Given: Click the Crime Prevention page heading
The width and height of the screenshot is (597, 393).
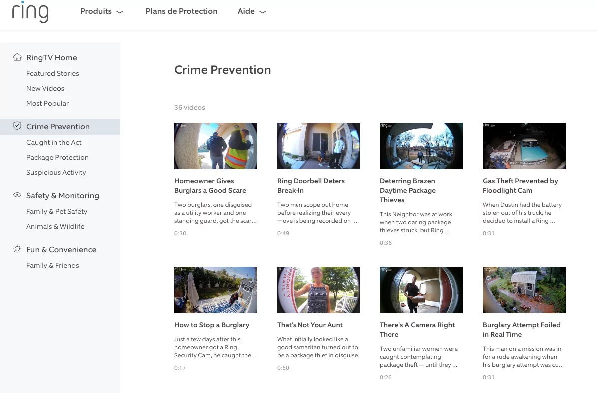Looking at the screenshot, I should click(x=222, y=70).
